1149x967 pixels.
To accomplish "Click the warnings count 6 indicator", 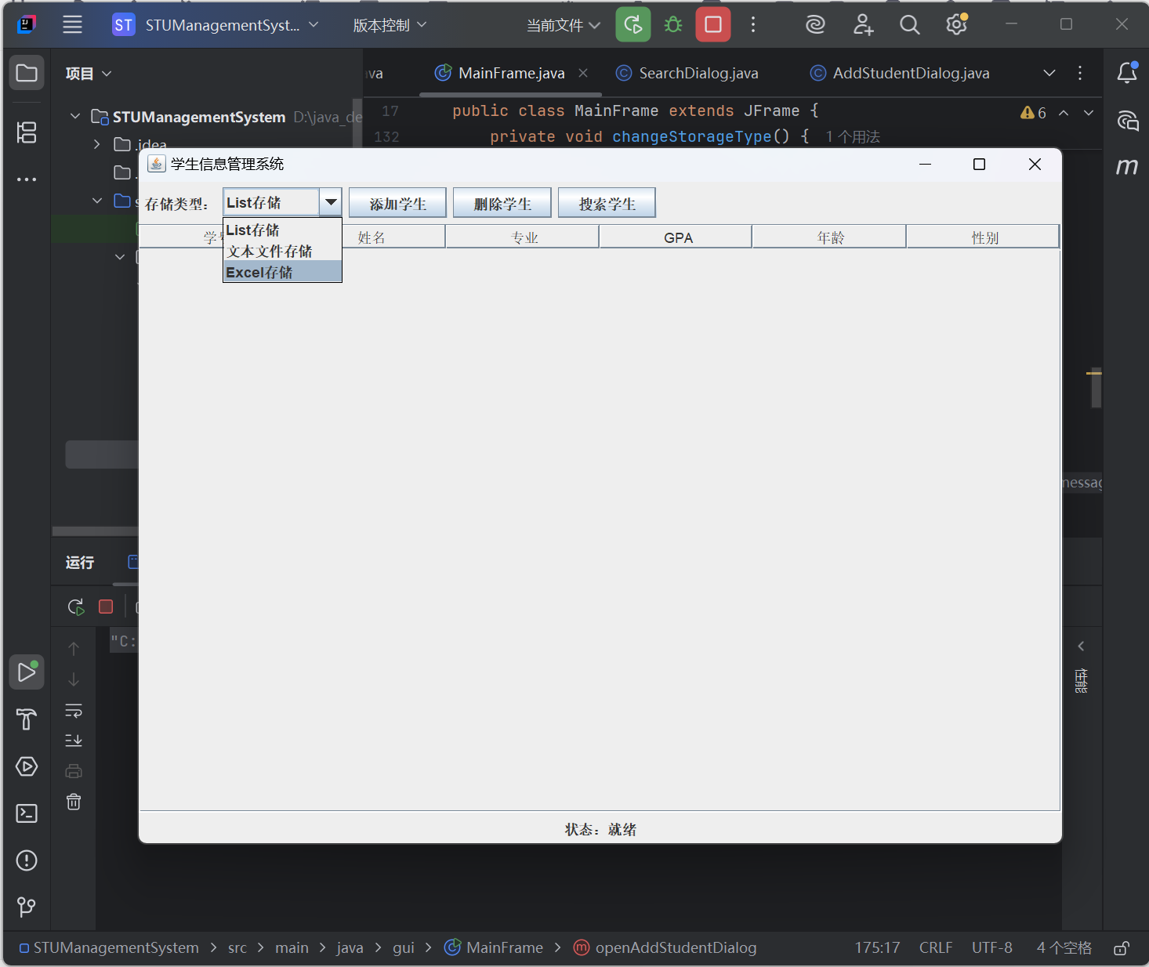I will coord(1033,113).
